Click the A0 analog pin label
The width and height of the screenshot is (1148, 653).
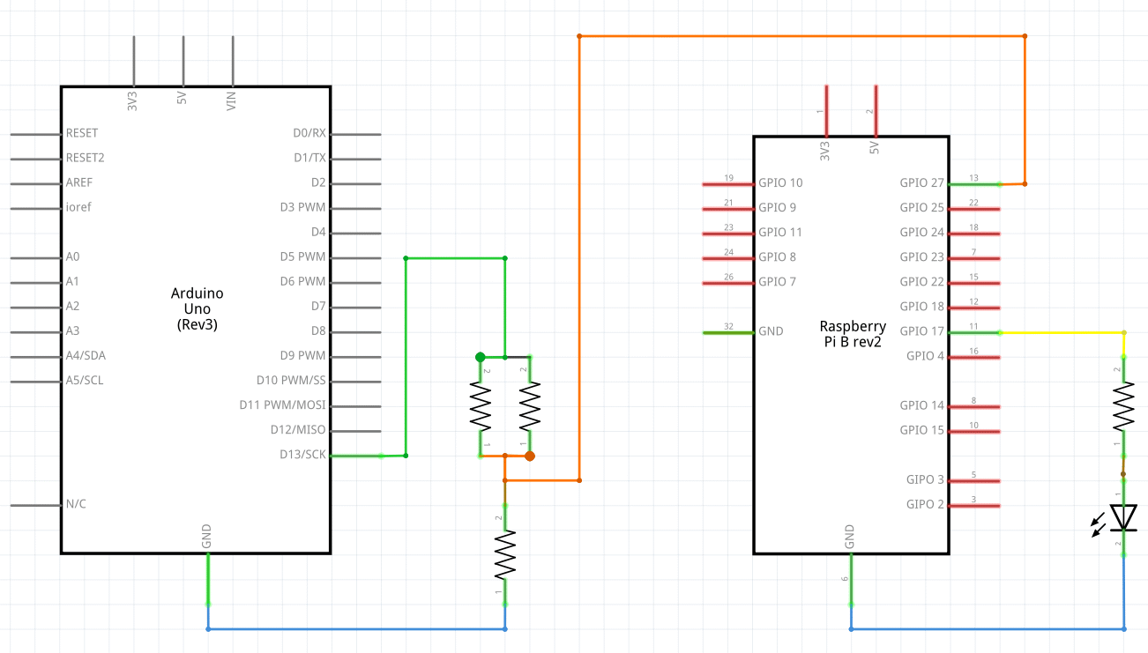[72, 256]
